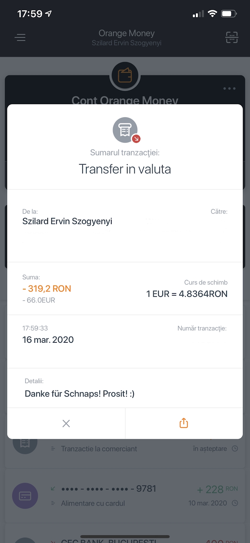Tap the Wi-Fi status icon
The image size is (250, 543).
coord(212,14)
